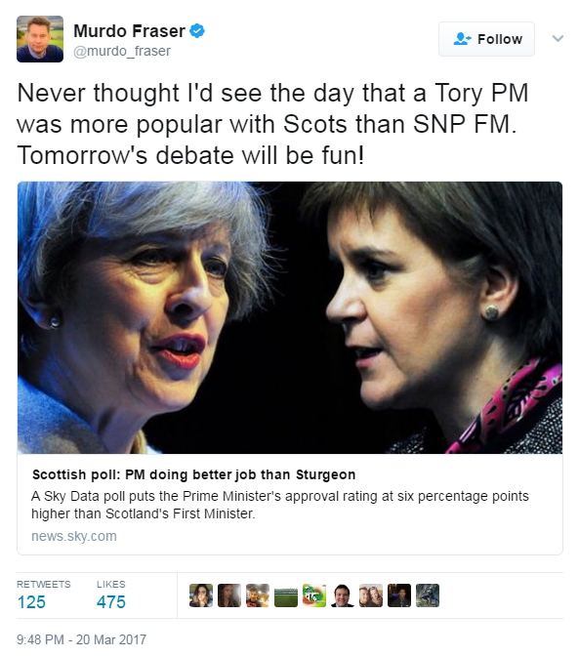Viewport: 579px width, 656px height.
Task: Open the Sky News article image
Action: point(290,317)
